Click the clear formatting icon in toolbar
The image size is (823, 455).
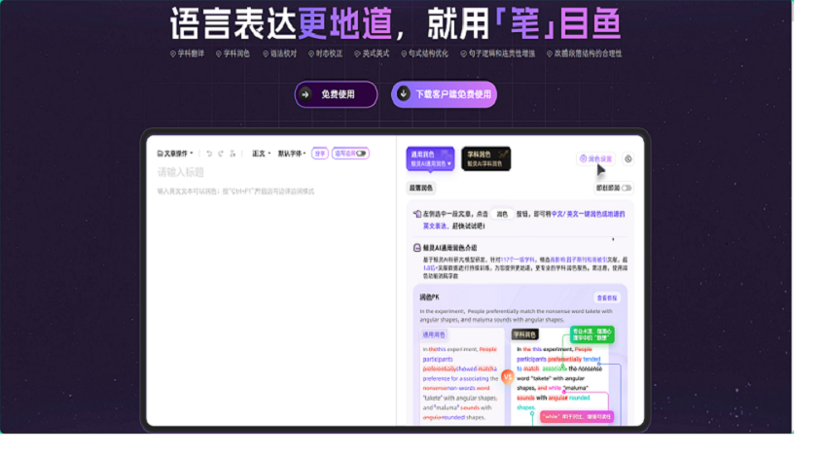[234, 154]
